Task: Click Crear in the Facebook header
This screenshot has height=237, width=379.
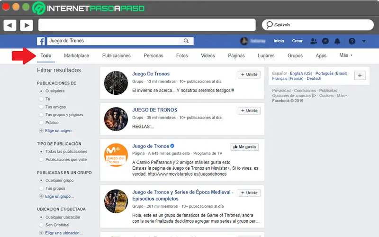Action: click(297, 41)
